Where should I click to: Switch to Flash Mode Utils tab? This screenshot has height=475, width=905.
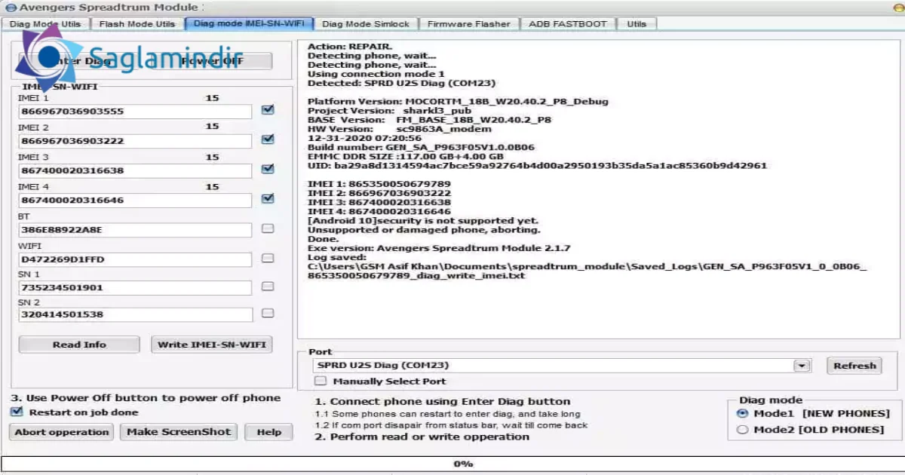pos(137,23)
